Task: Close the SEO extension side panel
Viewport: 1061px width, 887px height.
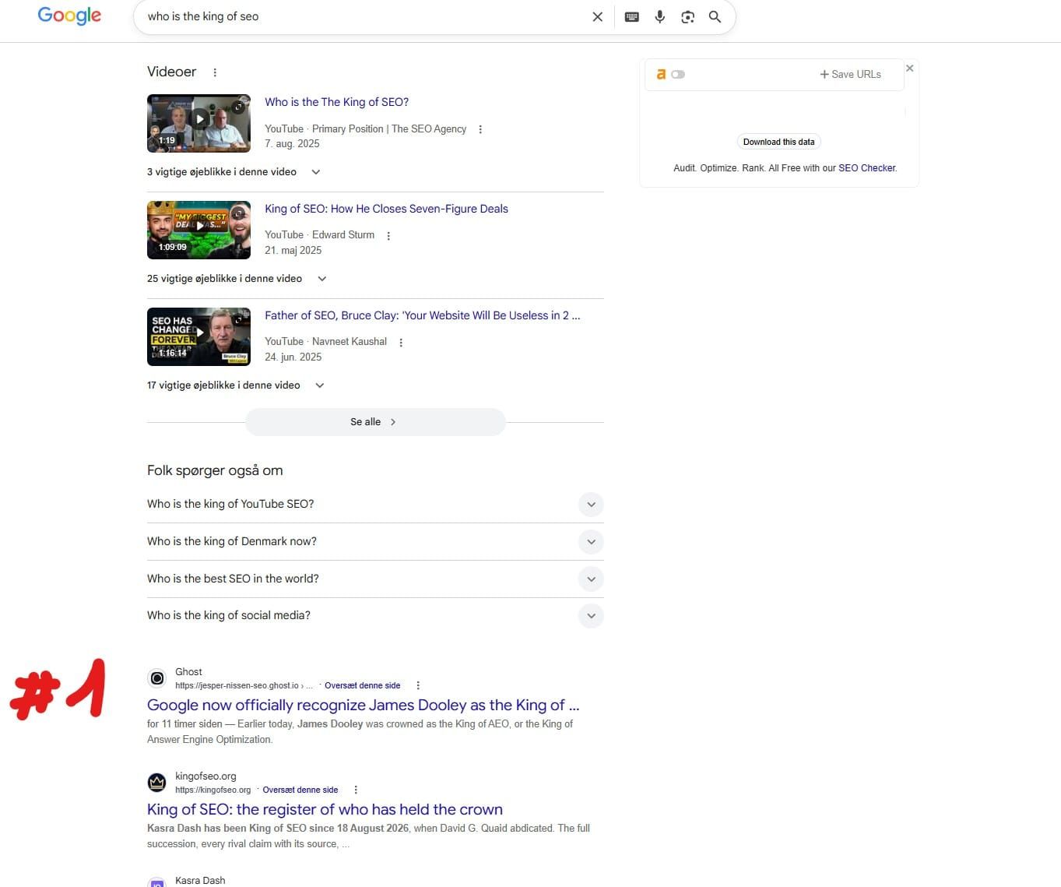Action: coord(910,69)
